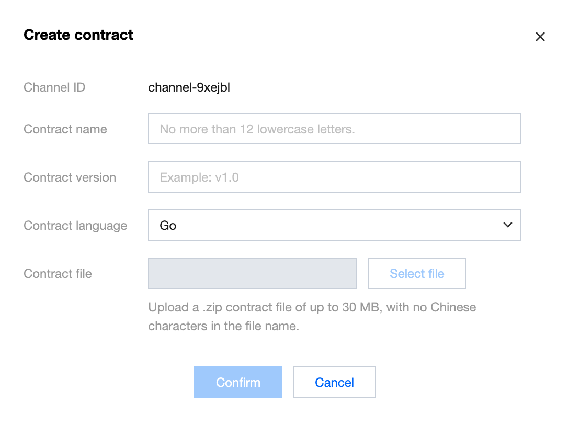Confirm the contract creation
The height and width of the screenshot is (424, 569).
click(238, 382)
